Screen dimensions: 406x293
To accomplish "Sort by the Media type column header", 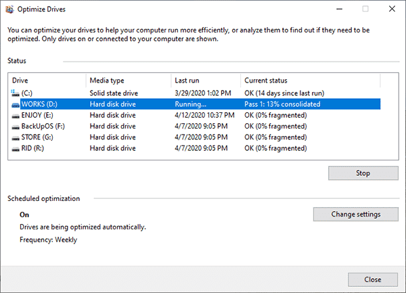I will (129, 81).
